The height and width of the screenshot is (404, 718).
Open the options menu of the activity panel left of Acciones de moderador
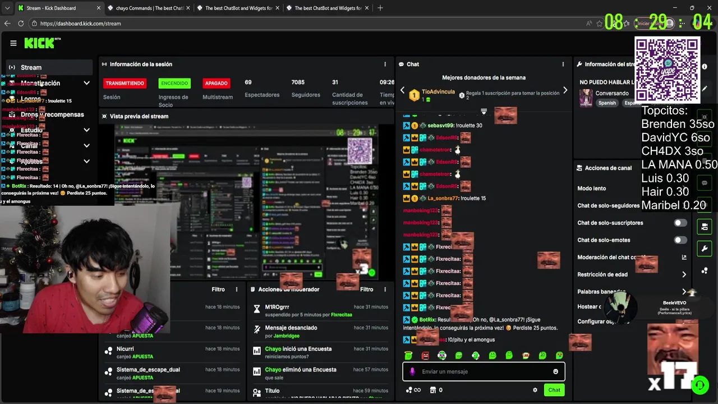click(237, 290)
